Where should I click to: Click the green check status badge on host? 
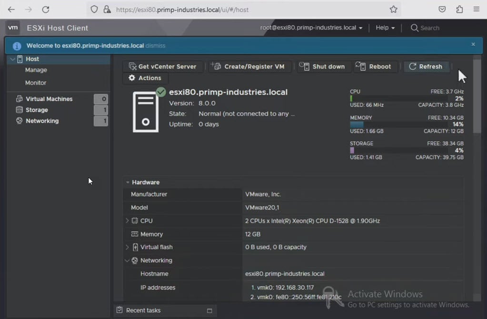pyautogui.click(x=161, y=92)
